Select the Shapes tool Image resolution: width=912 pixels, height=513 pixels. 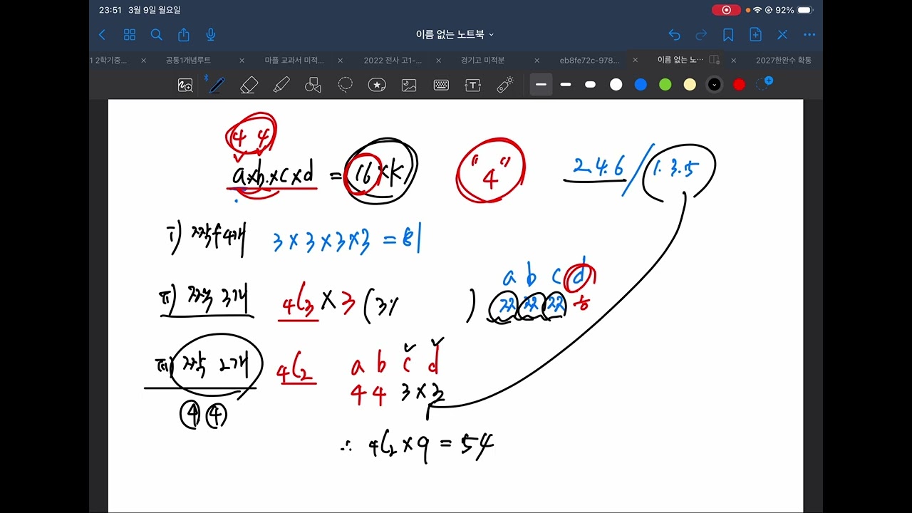pos(313,85)
